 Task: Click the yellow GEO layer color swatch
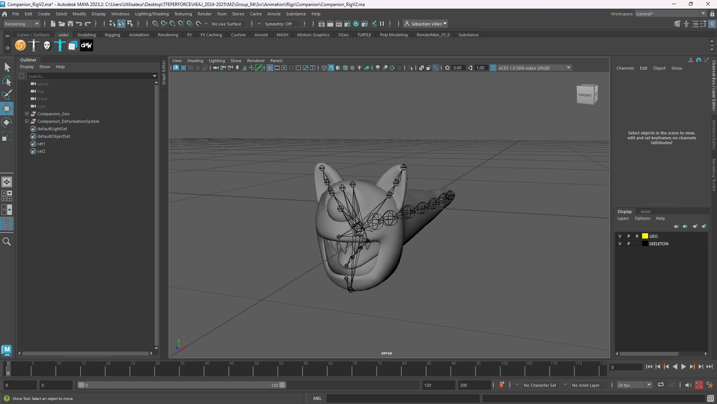pyautogui.click(x=645, y=236)
